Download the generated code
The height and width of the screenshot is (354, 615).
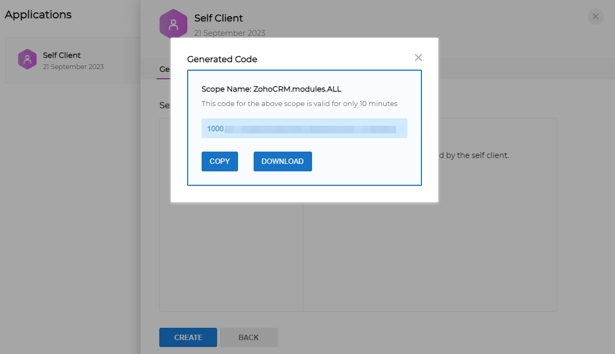pyautogui.click(x=283, y=161)
